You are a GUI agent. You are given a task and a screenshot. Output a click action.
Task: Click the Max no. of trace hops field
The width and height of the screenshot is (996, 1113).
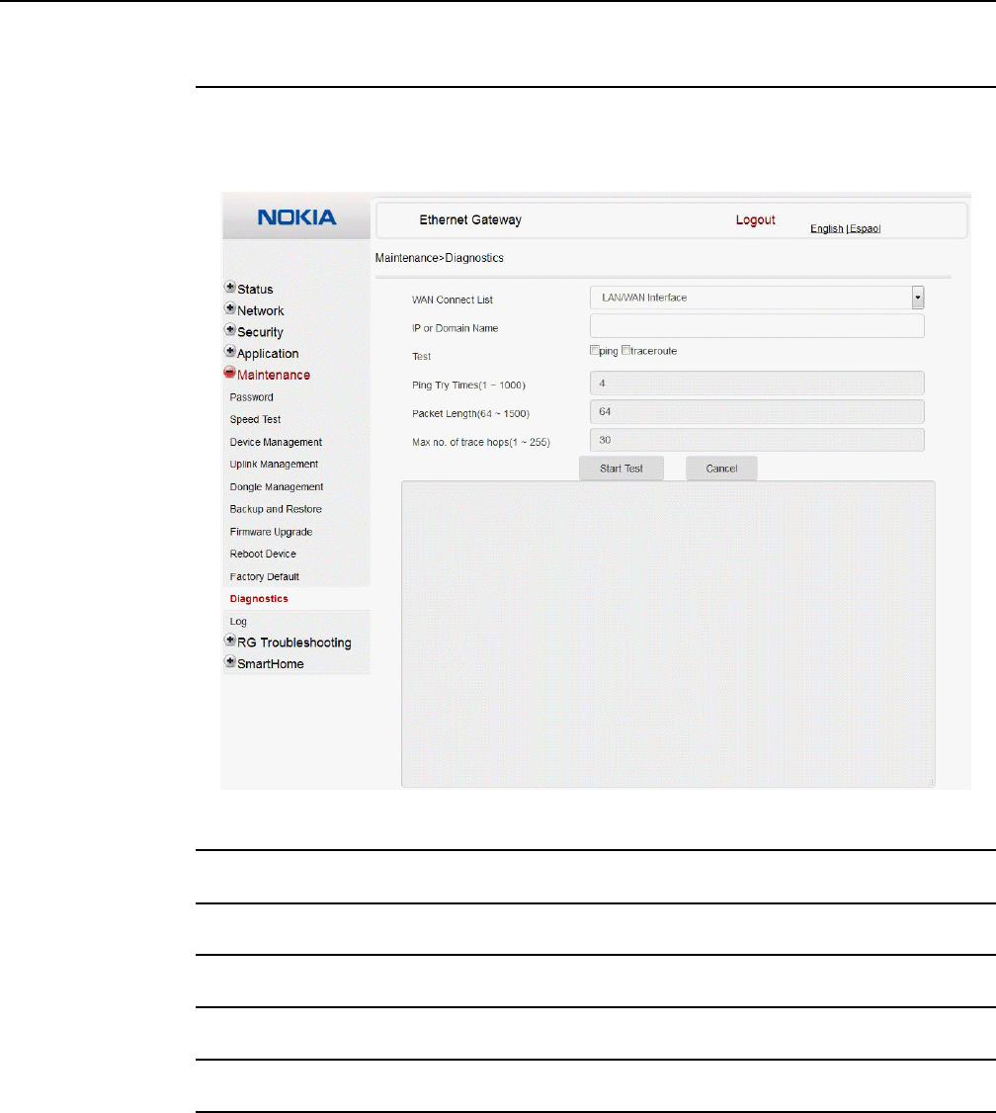[x=757, y=440]
